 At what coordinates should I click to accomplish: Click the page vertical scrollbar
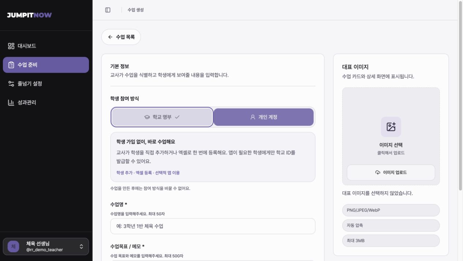coord(460,95)
